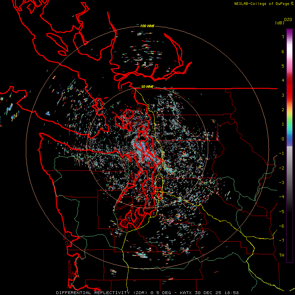Select the scale value "6" on the legend
Viewport: 295px width, 295px height.
tap(283, 51)
